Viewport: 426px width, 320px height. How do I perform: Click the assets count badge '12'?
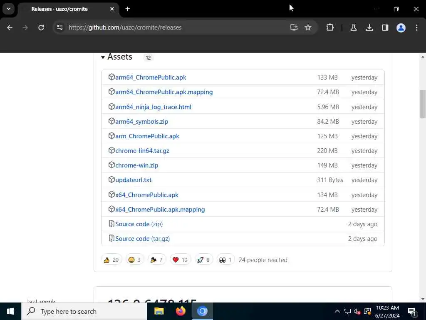click(x=148, y=57)
